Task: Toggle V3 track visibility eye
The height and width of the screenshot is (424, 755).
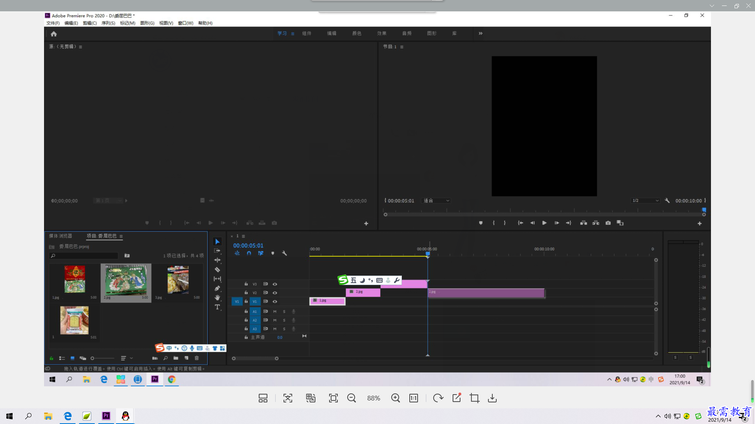Action: 275,284
